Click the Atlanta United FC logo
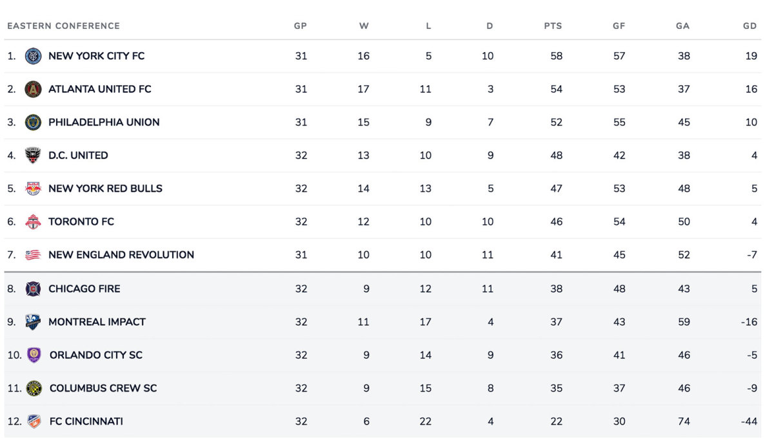774x447 pixels. pos(33,89)
